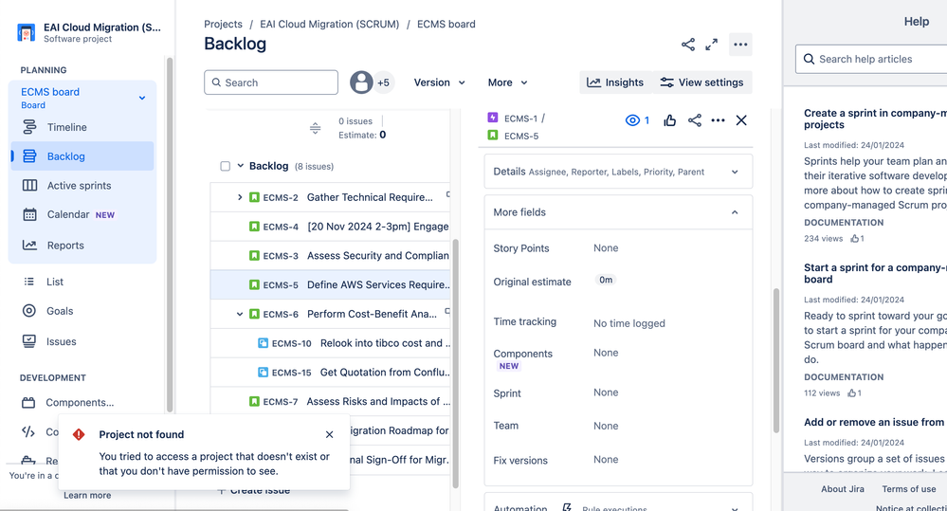The width and height of the screenshot is (947, 511).
Task: Open issue actions ellipsis menu
Action: tap(719, 120)
